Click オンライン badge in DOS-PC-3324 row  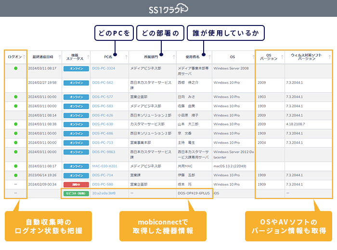[76, 69]
